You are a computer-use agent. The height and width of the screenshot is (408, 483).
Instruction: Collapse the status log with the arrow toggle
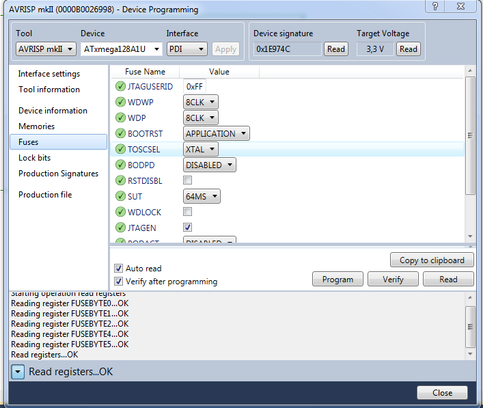pyautogui.click(x=18, y=372)
